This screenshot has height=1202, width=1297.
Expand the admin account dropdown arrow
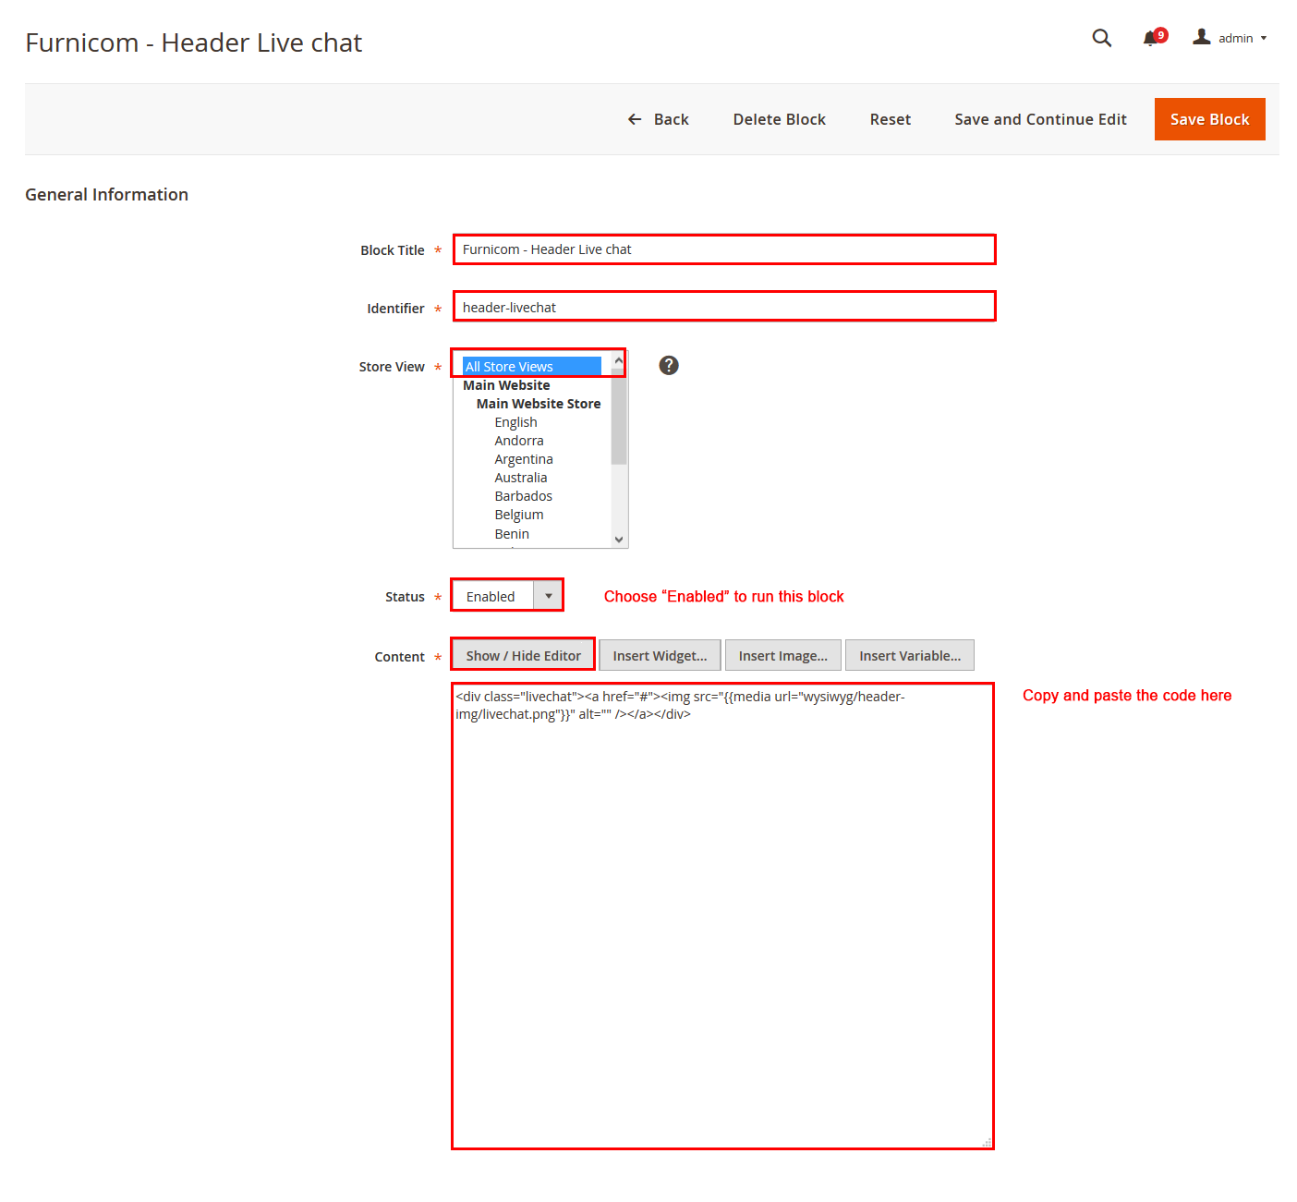1264,38
